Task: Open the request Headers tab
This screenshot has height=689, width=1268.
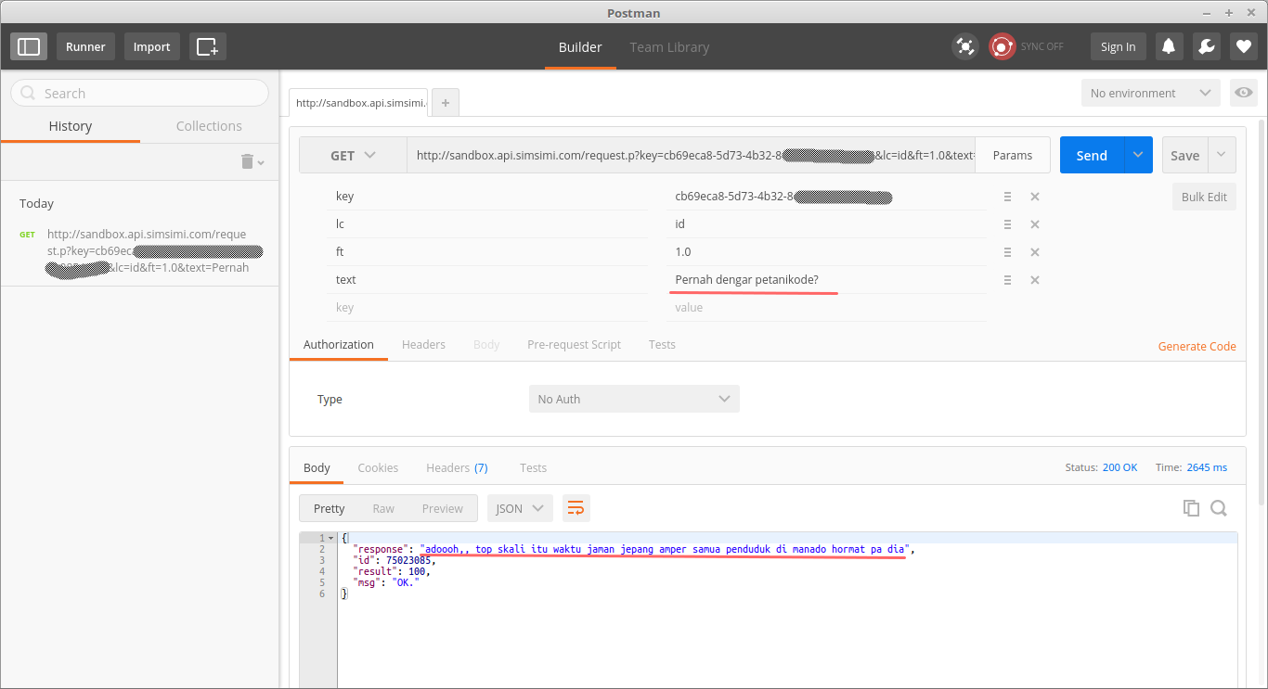Action: (423, 345)
